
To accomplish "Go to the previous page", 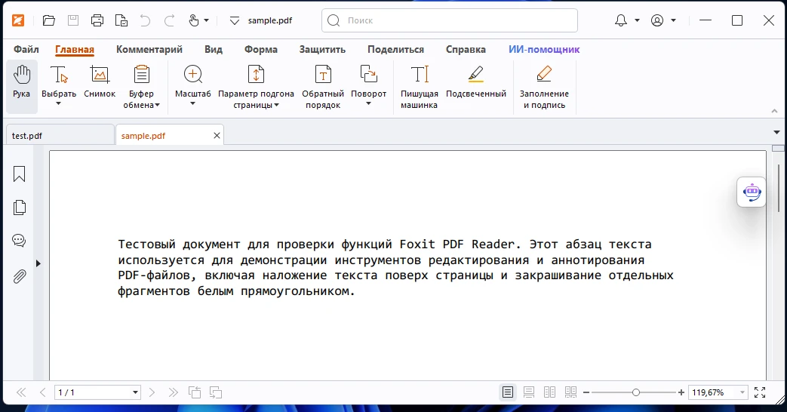I will pyautogui.click(x=43, y=392).
